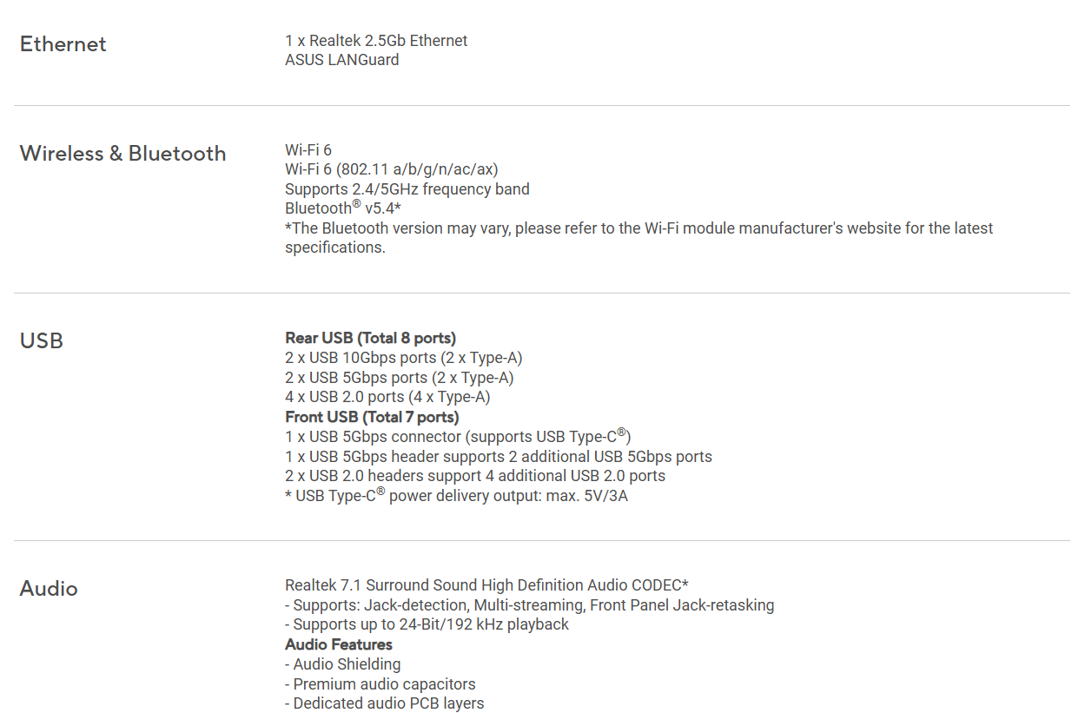This screenshot has width=1085, height=713.
Task: Click the Realtek 2.5Gb Ethernet line
Action: tap(376, 41)
